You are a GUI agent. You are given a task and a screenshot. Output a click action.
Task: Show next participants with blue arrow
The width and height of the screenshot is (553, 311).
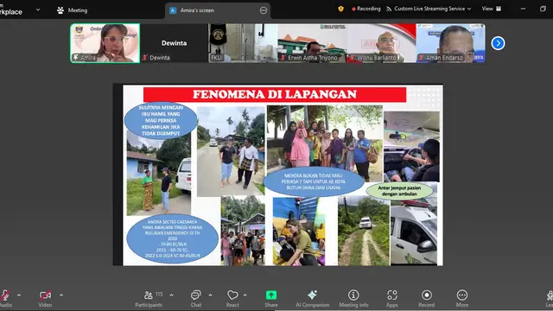[498, 43]
